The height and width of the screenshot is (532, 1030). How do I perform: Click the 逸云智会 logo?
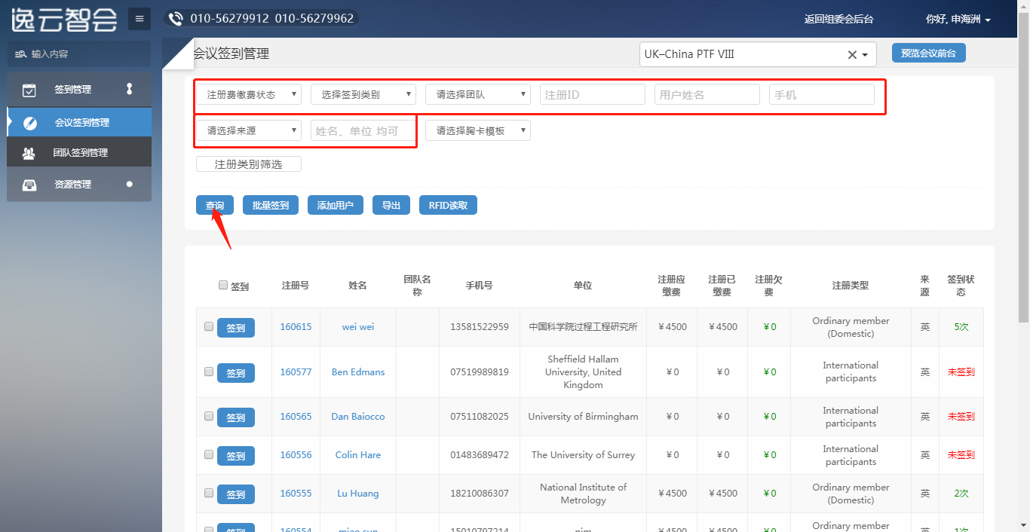click(x=64, y=19)
